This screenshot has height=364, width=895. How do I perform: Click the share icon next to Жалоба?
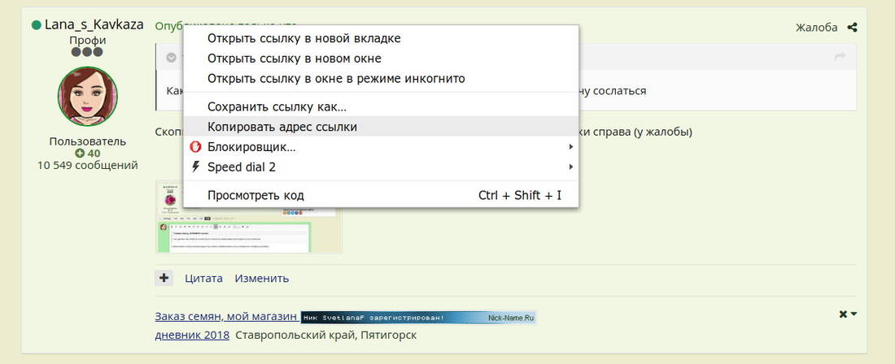852,28
